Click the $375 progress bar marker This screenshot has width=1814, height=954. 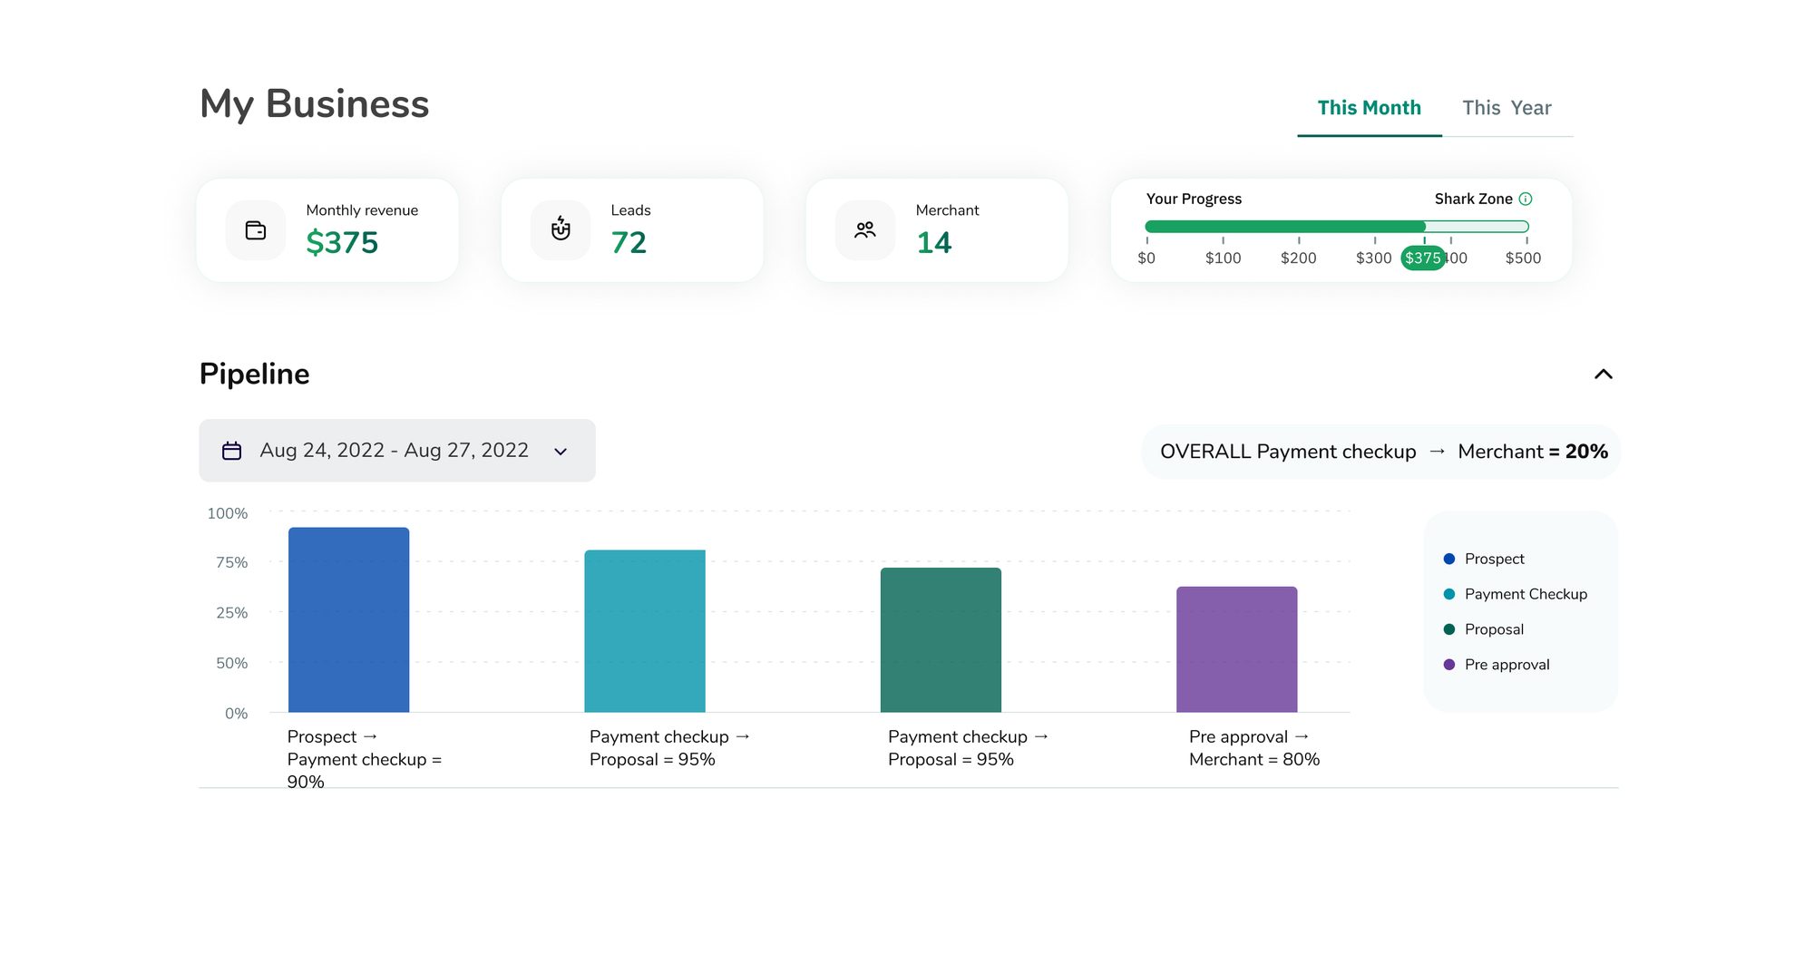[1423, 258]
